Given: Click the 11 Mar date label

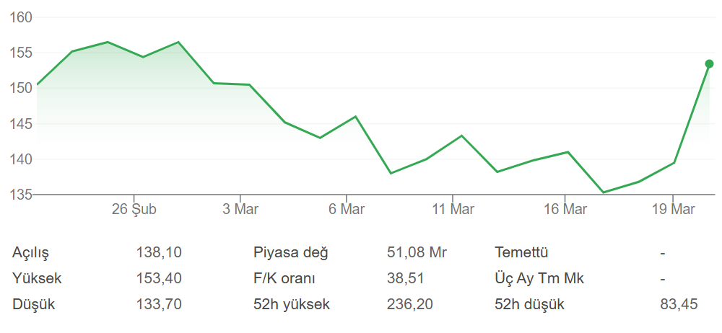Looking at the screenshot, I should [453, 210].
